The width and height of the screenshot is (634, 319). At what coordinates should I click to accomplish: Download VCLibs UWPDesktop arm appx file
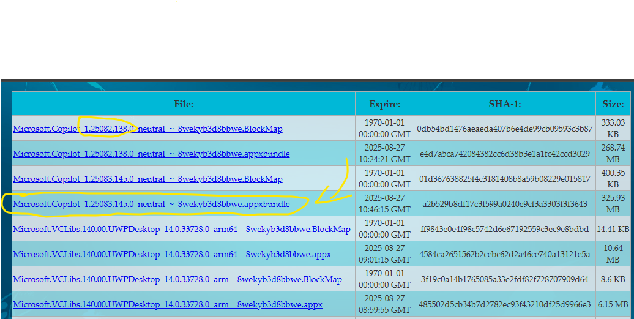(x=168, y=304)
